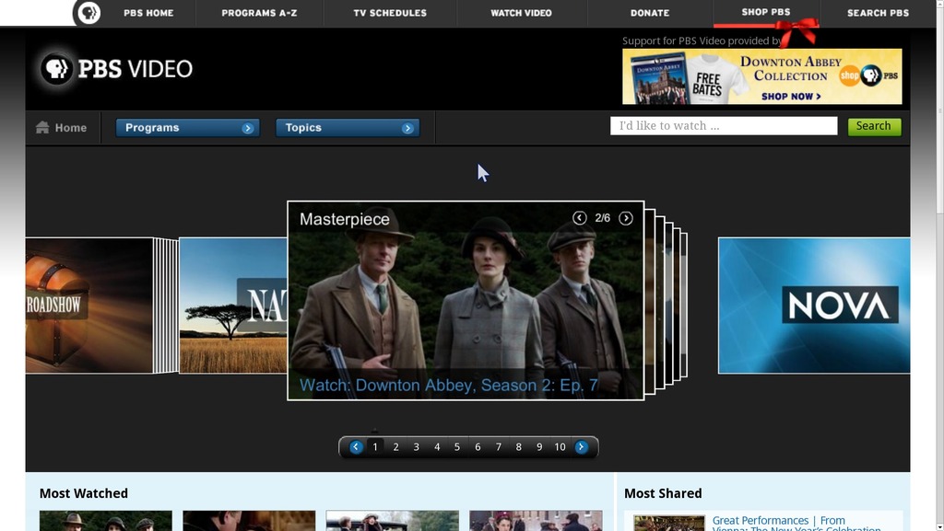Open carousel page 9
Image resolution: width=944 pixels, height=531 pixels.
pyautogui.click(x=539, y=447)
